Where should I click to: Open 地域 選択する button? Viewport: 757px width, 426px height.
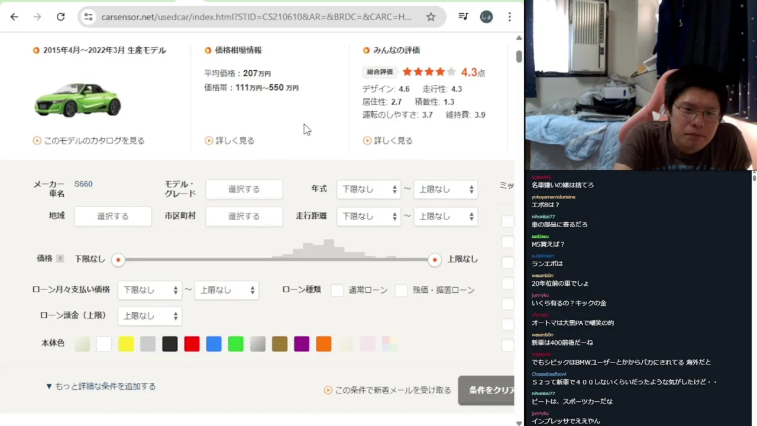112,216
